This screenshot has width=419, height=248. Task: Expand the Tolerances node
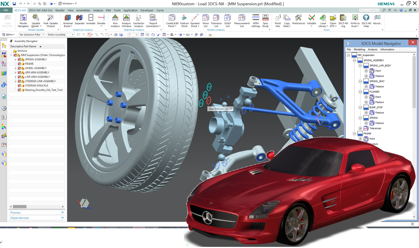click(360, 128)
